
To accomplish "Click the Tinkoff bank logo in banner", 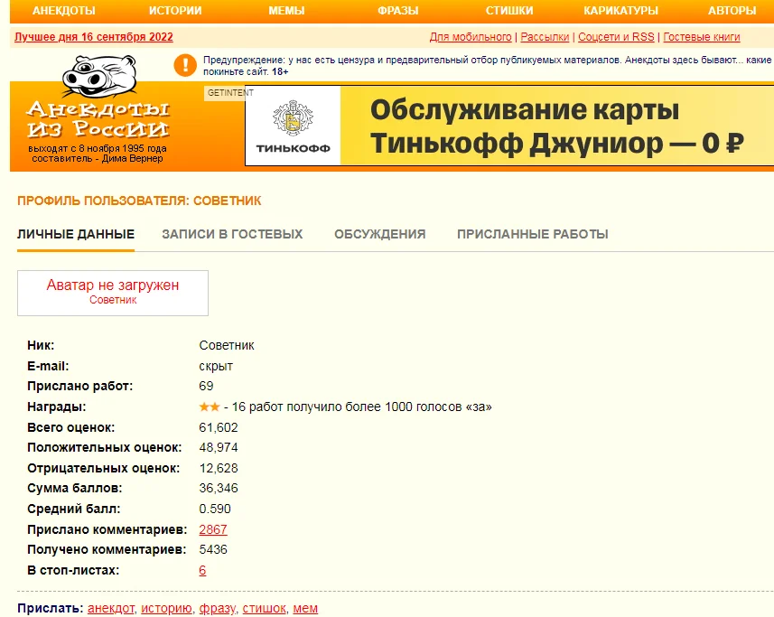I will (x=294, y=126).
